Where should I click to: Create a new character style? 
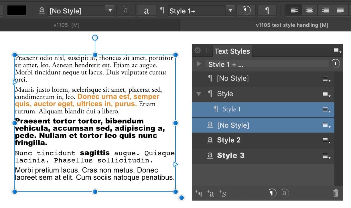[x=211, y=193]
